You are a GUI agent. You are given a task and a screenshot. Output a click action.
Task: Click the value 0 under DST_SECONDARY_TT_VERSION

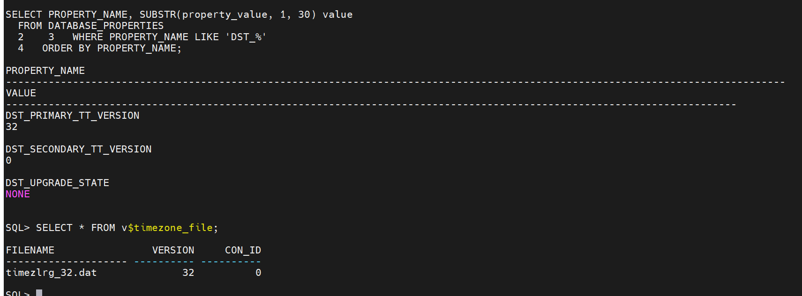8,160
